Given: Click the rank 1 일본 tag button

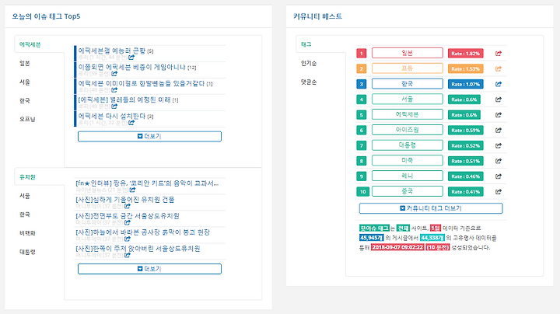Looking at the screenshot, I should [407, 53].
